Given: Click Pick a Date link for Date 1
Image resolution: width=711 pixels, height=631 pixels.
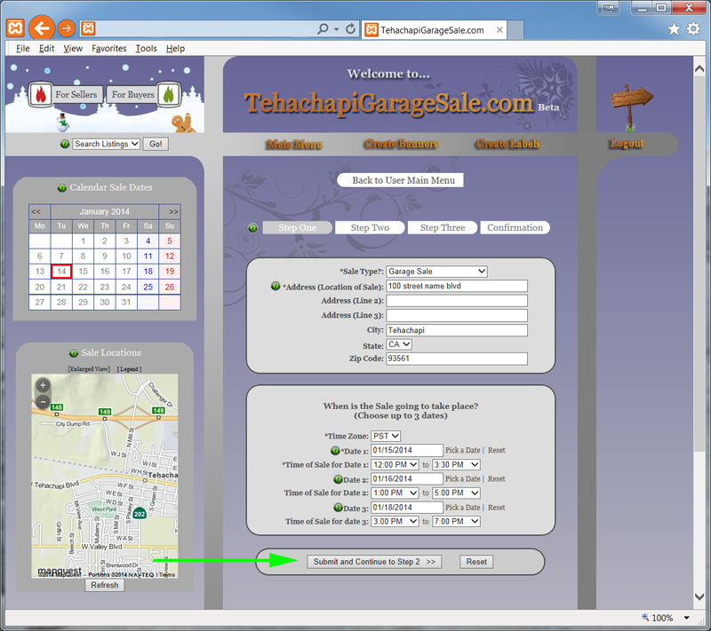Looking at the screenshot, I should click(462, 450).
